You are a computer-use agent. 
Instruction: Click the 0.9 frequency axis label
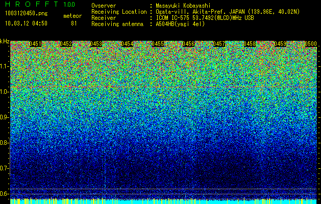click(x=4, y=117)
